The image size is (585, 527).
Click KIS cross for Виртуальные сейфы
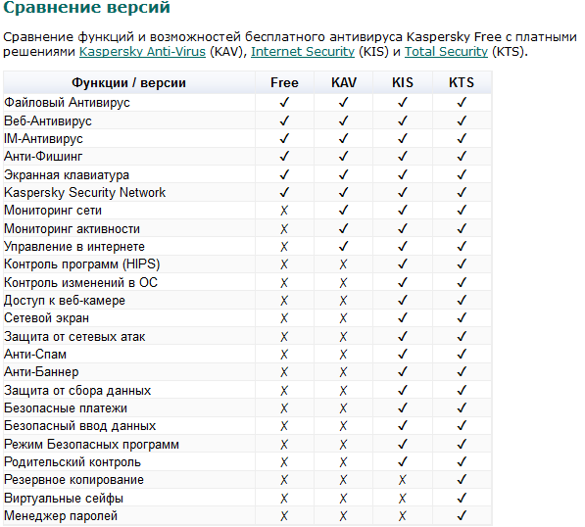coord(402,499)
